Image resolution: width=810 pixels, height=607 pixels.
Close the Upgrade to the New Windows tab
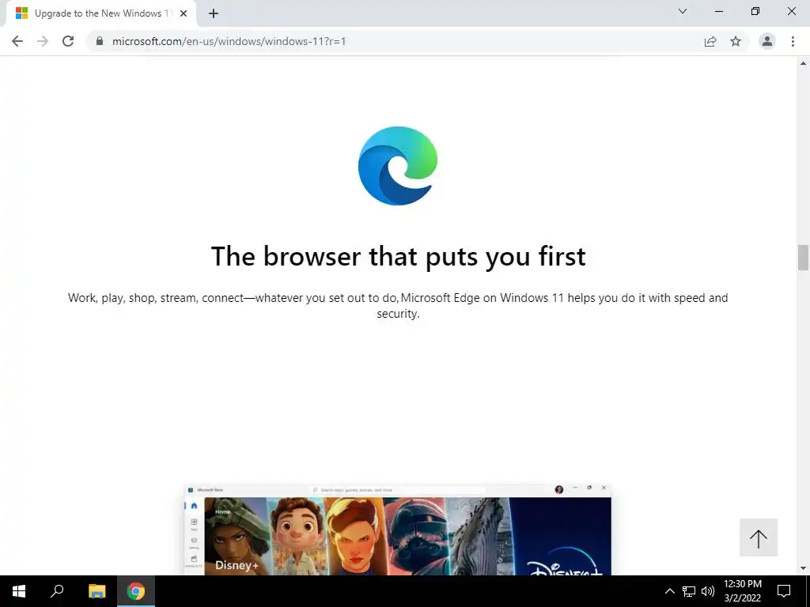[184, 14]
